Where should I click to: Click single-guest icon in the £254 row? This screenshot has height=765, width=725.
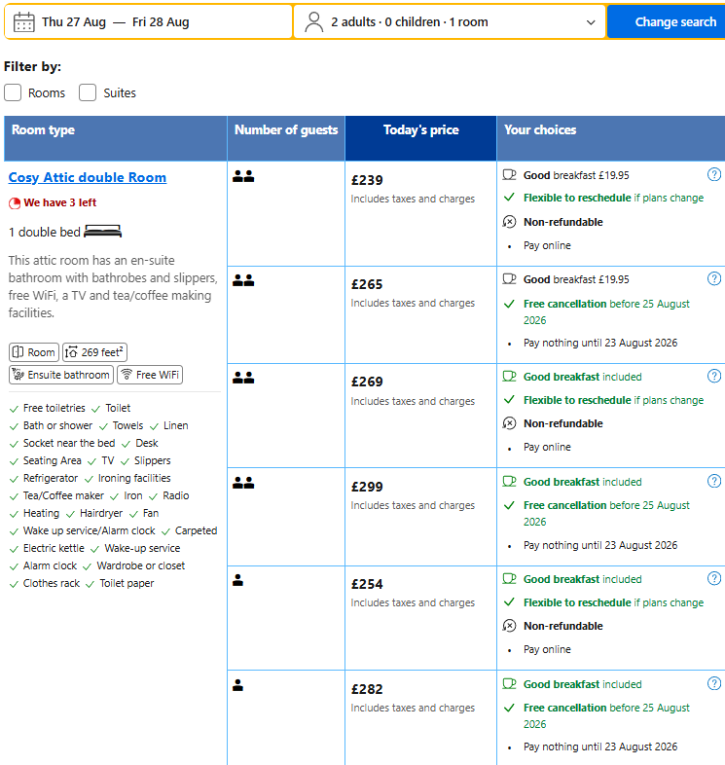(237, 580)
